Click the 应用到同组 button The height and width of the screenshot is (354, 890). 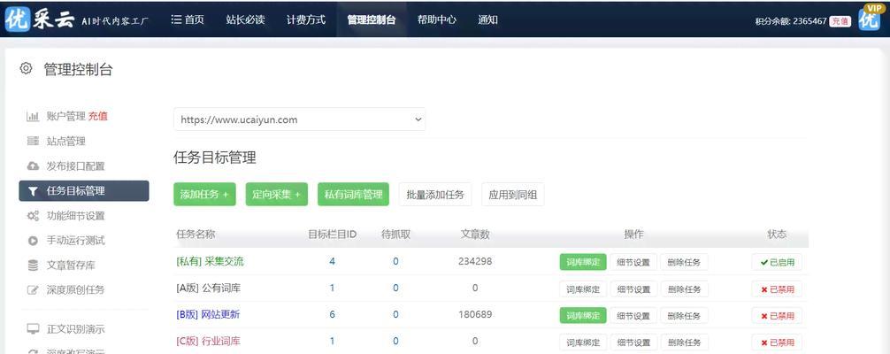click(512, 195)
